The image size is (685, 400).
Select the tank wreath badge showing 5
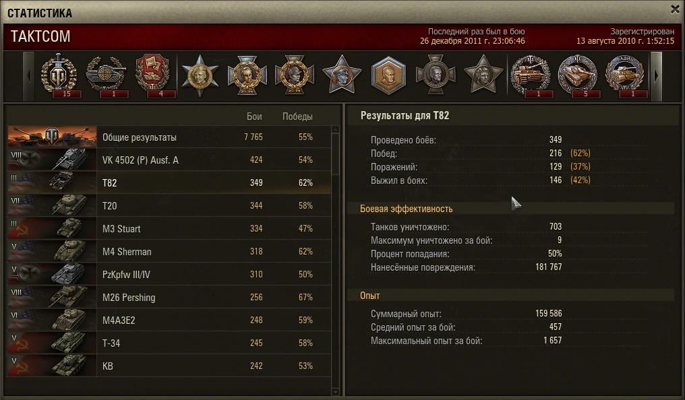tap(578, 76)
